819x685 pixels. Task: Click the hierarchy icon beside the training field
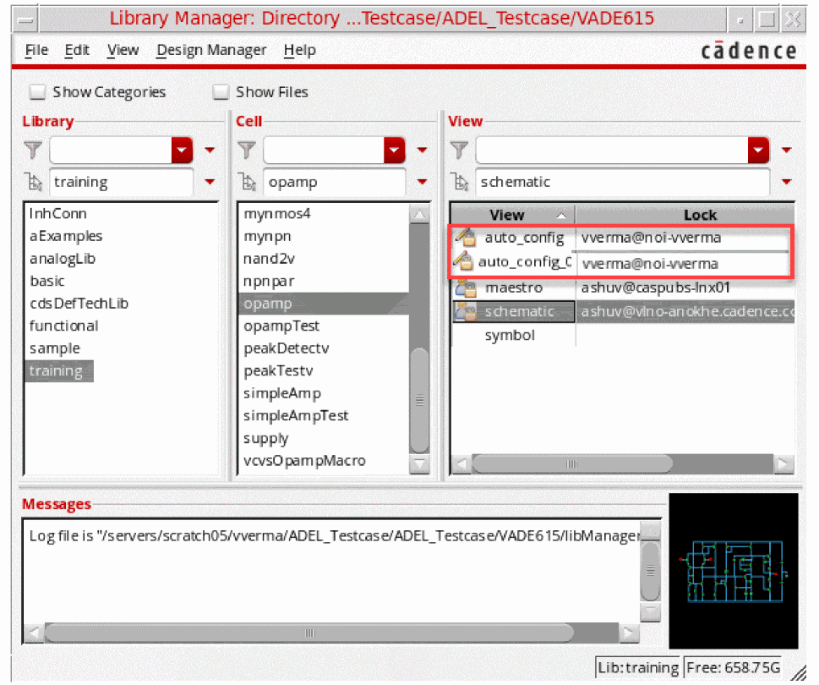coord(34,182)
